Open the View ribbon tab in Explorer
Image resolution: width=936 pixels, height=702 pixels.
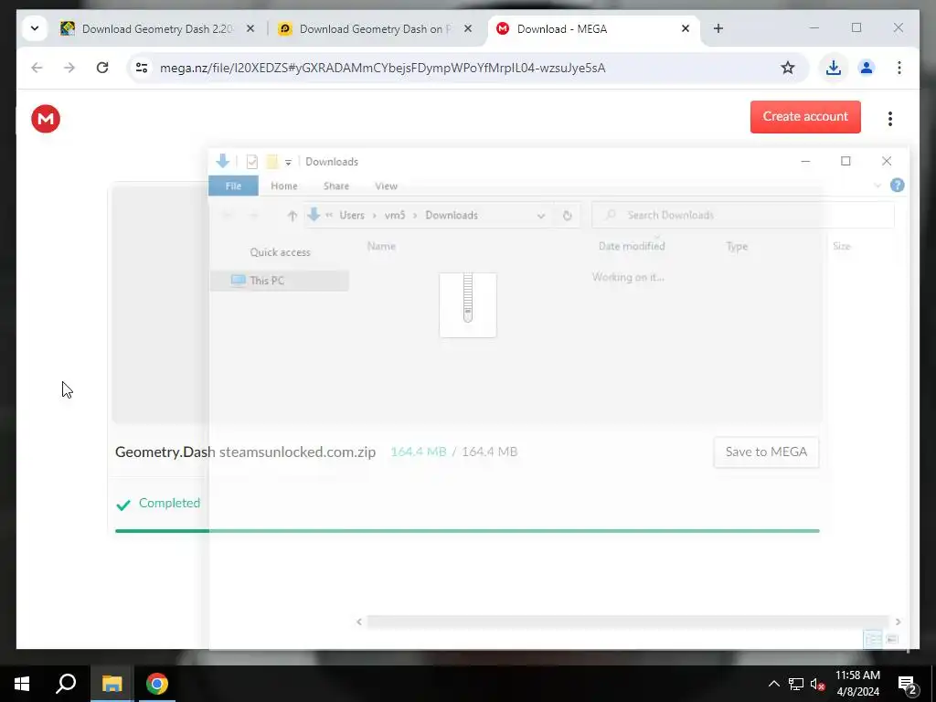point(387,186)
